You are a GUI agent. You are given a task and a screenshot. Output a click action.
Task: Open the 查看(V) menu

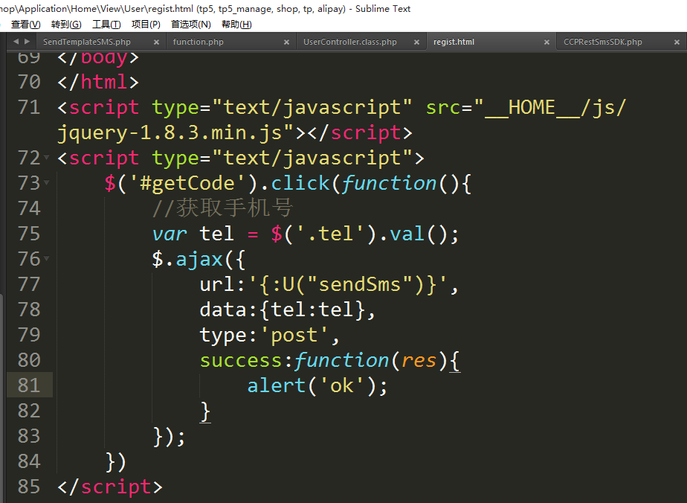tap(25, 25)
